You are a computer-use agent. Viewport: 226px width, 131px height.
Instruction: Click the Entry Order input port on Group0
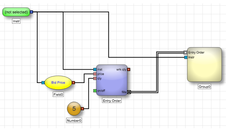coord(185,52)
